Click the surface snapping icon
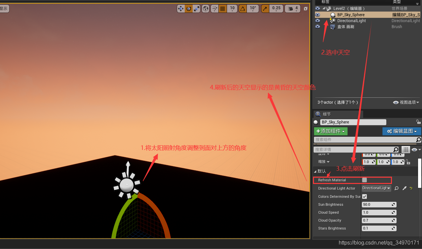422x249 pixels. coord(215,9)
